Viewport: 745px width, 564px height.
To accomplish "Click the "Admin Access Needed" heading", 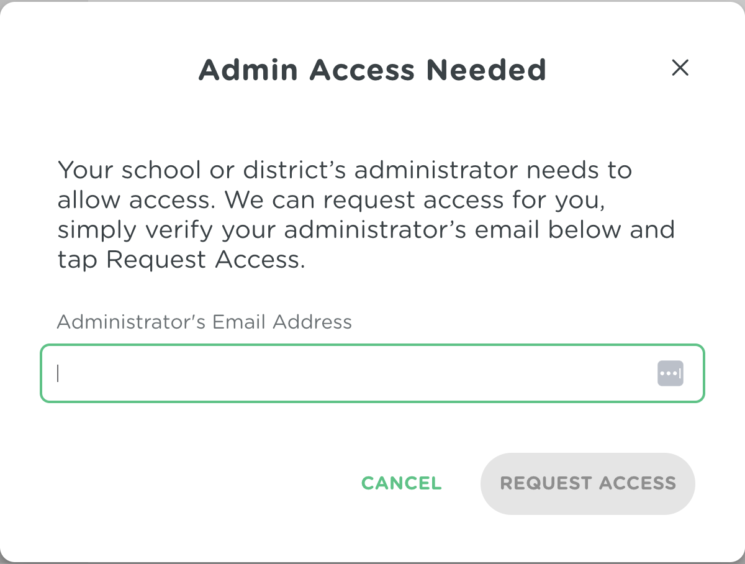I will [x=372, y=70].
